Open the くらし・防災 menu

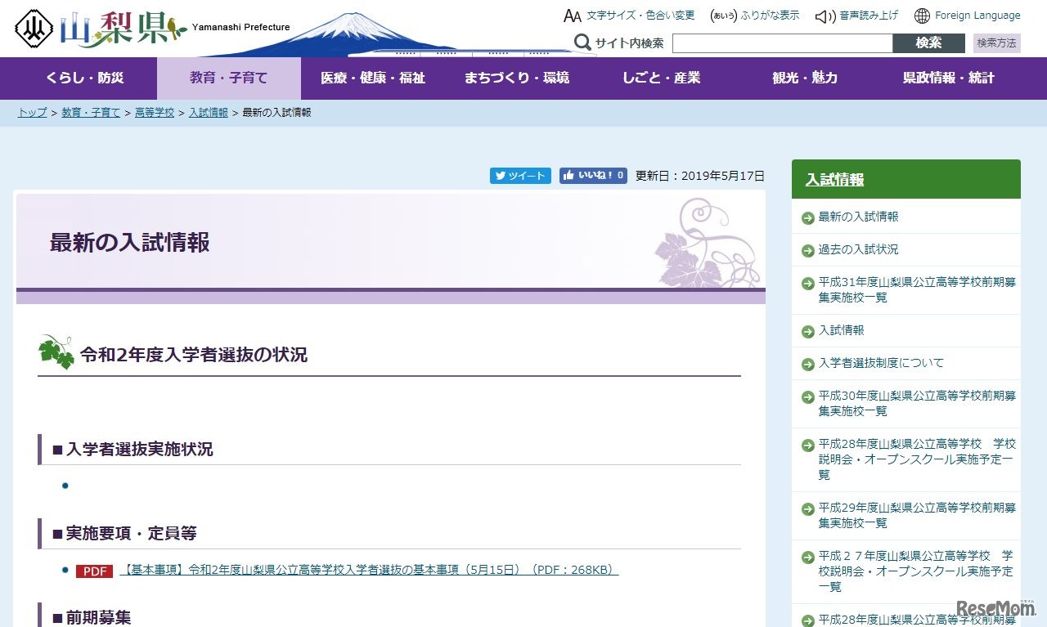click(85, 78)
